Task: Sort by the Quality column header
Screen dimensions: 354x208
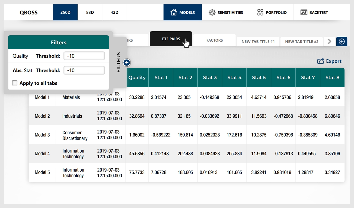Action: (x=137, y=77)
